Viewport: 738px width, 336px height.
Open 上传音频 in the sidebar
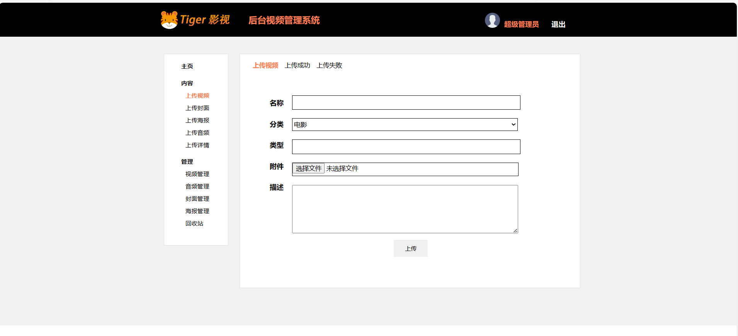point(197,133)
